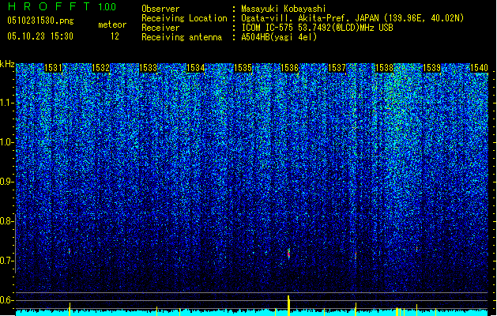This screenshot has height=316, width=497.
Task: Click the Receiving Location label
Action: pos(184,18)
